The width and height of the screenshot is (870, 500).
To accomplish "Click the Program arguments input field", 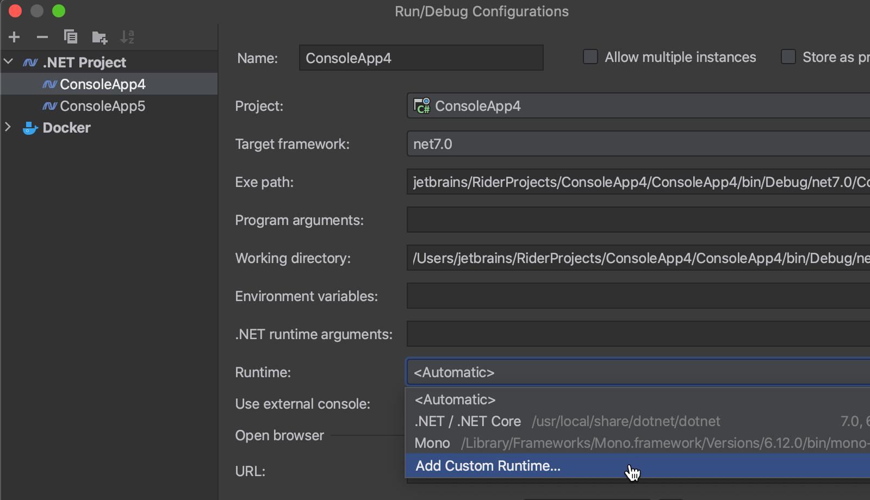I will (636, 220).
